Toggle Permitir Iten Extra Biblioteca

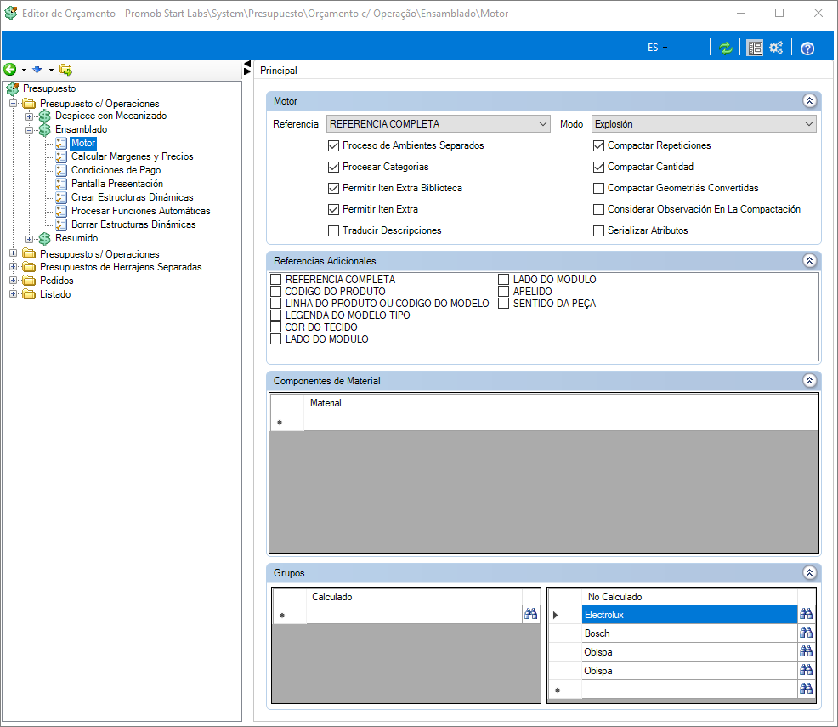coord(333,188)
